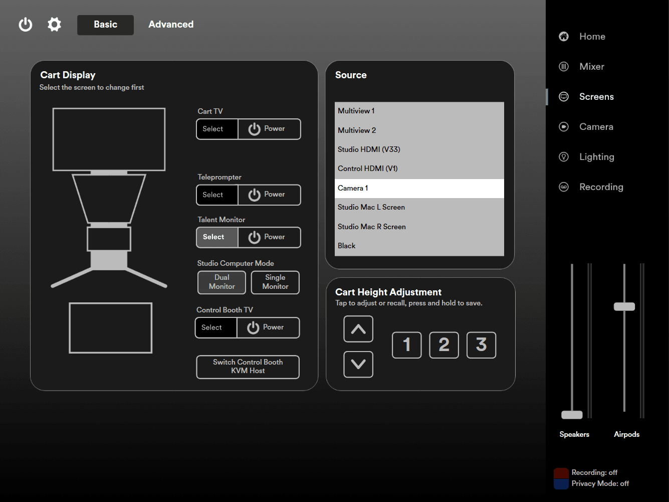Click the Recording status red indicator
This screenshot has height=502, width=669.
click(x=561, y=473)
